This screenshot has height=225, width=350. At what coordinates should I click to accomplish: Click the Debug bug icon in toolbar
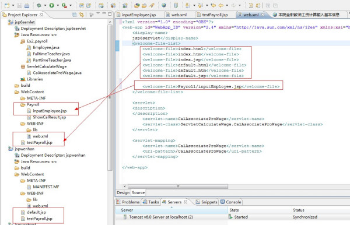(x=39, y=5)
